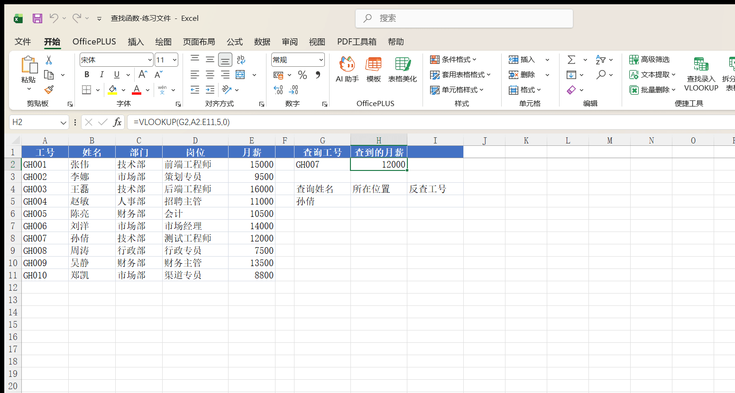
Task: Click the 插入 insert cells button
Action: [x=522, y=60]
